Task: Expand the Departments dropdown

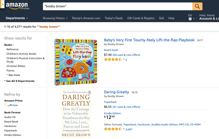Action: (17, 18)
